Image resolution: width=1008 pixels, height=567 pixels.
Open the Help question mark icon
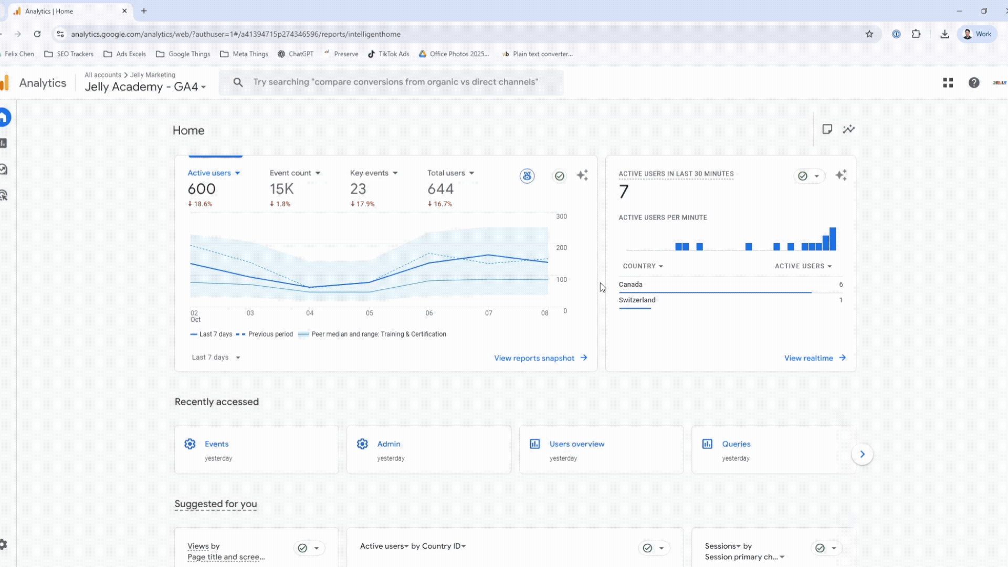(x=974, y=82)
